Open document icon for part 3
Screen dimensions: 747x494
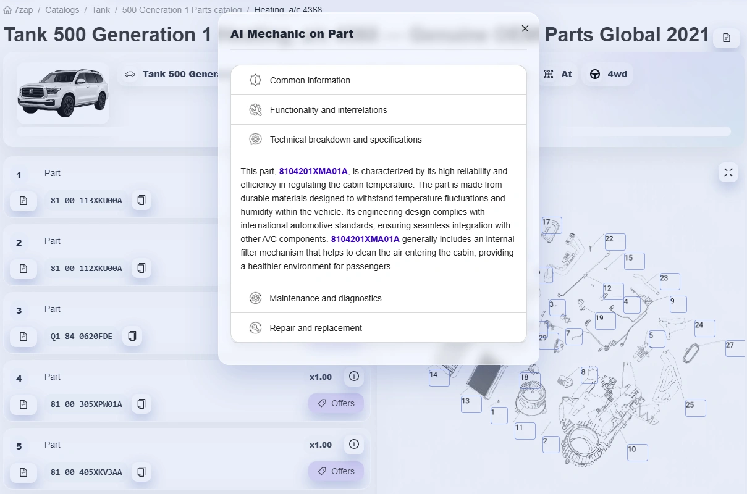[x=23, y=337]
